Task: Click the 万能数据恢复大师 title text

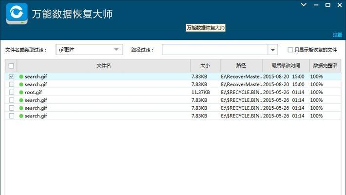Action: point(73,14)
